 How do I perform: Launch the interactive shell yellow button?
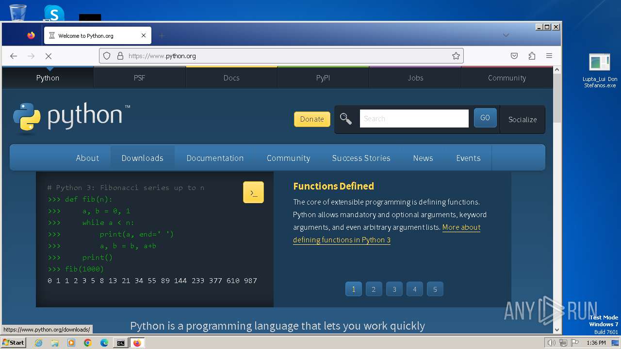tap(253, 192)
